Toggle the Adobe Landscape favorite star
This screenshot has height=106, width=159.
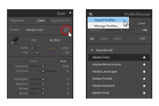click(144, 72)
